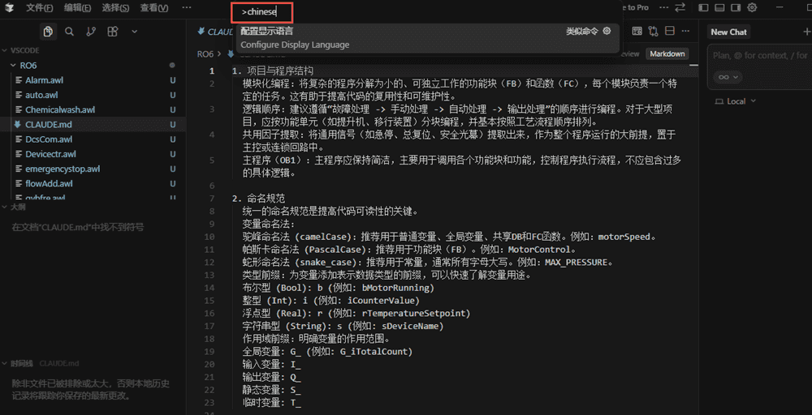The height and width of the screenshot is (415, 812).
Task: Expand the 大纲 outline section
Action: point(18,207)
